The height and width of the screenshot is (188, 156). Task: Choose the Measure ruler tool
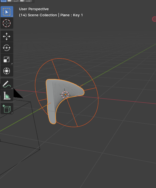tap(7, 96)
